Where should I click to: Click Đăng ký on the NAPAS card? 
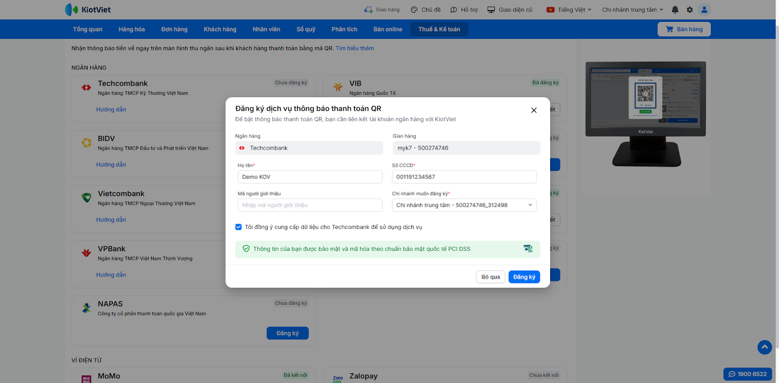click(x=288, y=333)
